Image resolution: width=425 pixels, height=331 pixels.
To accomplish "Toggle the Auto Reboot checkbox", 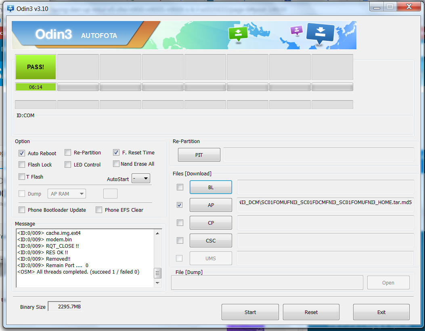I will coord(22,153).
